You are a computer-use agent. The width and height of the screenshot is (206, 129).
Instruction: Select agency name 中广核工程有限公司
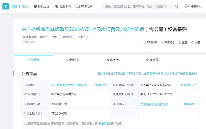pos(64,94)
